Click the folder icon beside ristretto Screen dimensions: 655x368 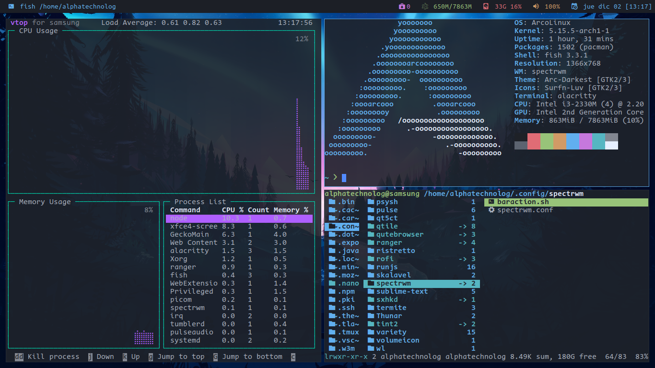[371, 251]
